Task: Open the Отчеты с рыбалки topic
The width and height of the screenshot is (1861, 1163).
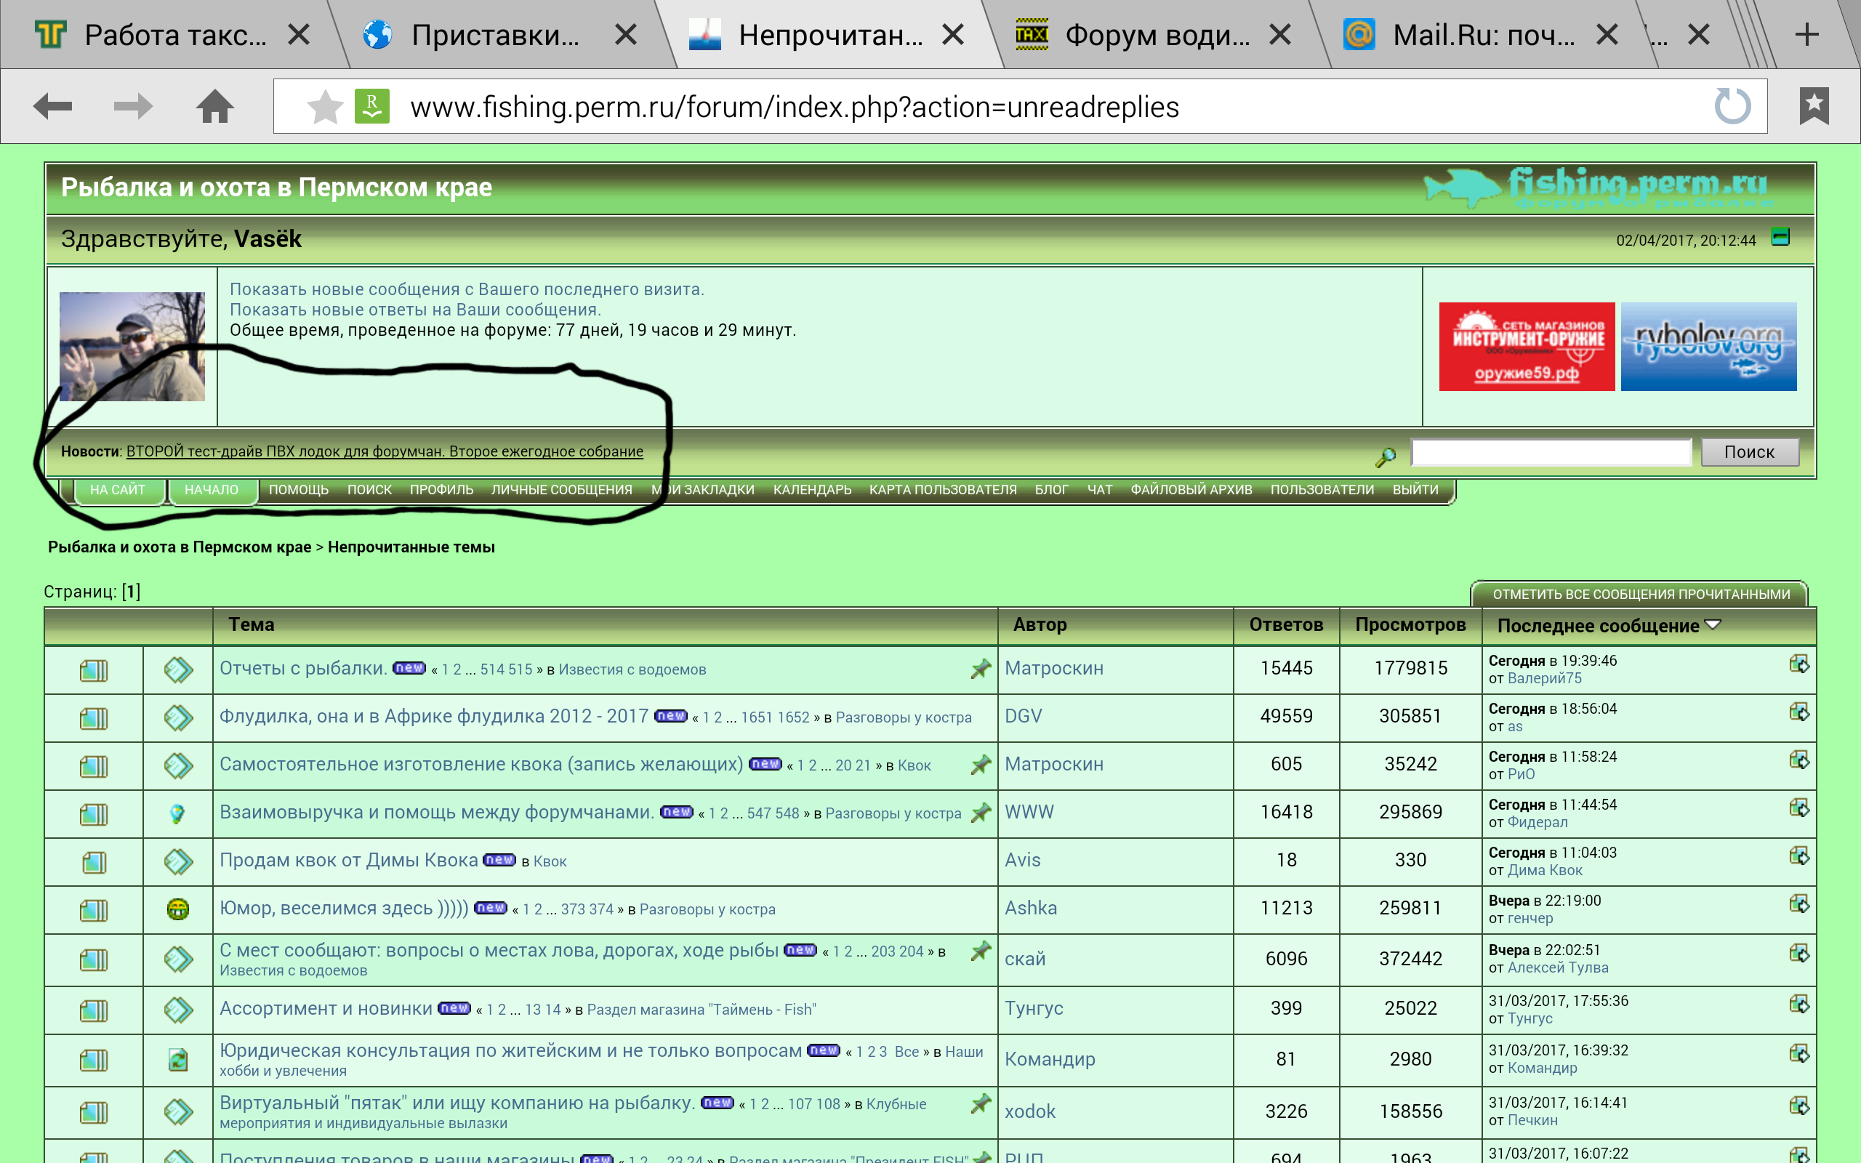Action: coord(303,668)
